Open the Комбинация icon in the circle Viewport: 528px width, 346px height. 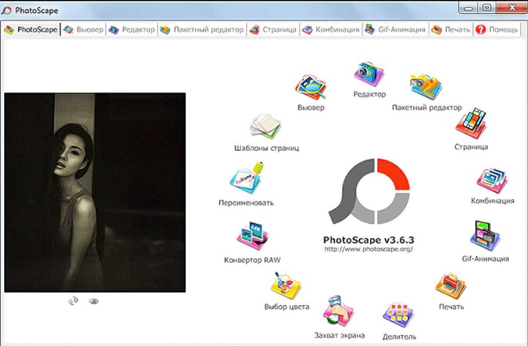[x=492, y=181]
